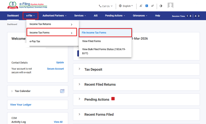Viewport: 206px width, 124px height.
Task: Toggle the high contrast mode icon
Action: point(161,6)
